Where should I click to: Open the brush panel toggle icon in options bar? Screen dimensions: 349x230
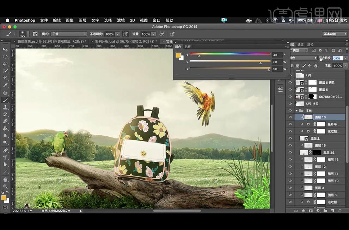(x=35, y=34)
